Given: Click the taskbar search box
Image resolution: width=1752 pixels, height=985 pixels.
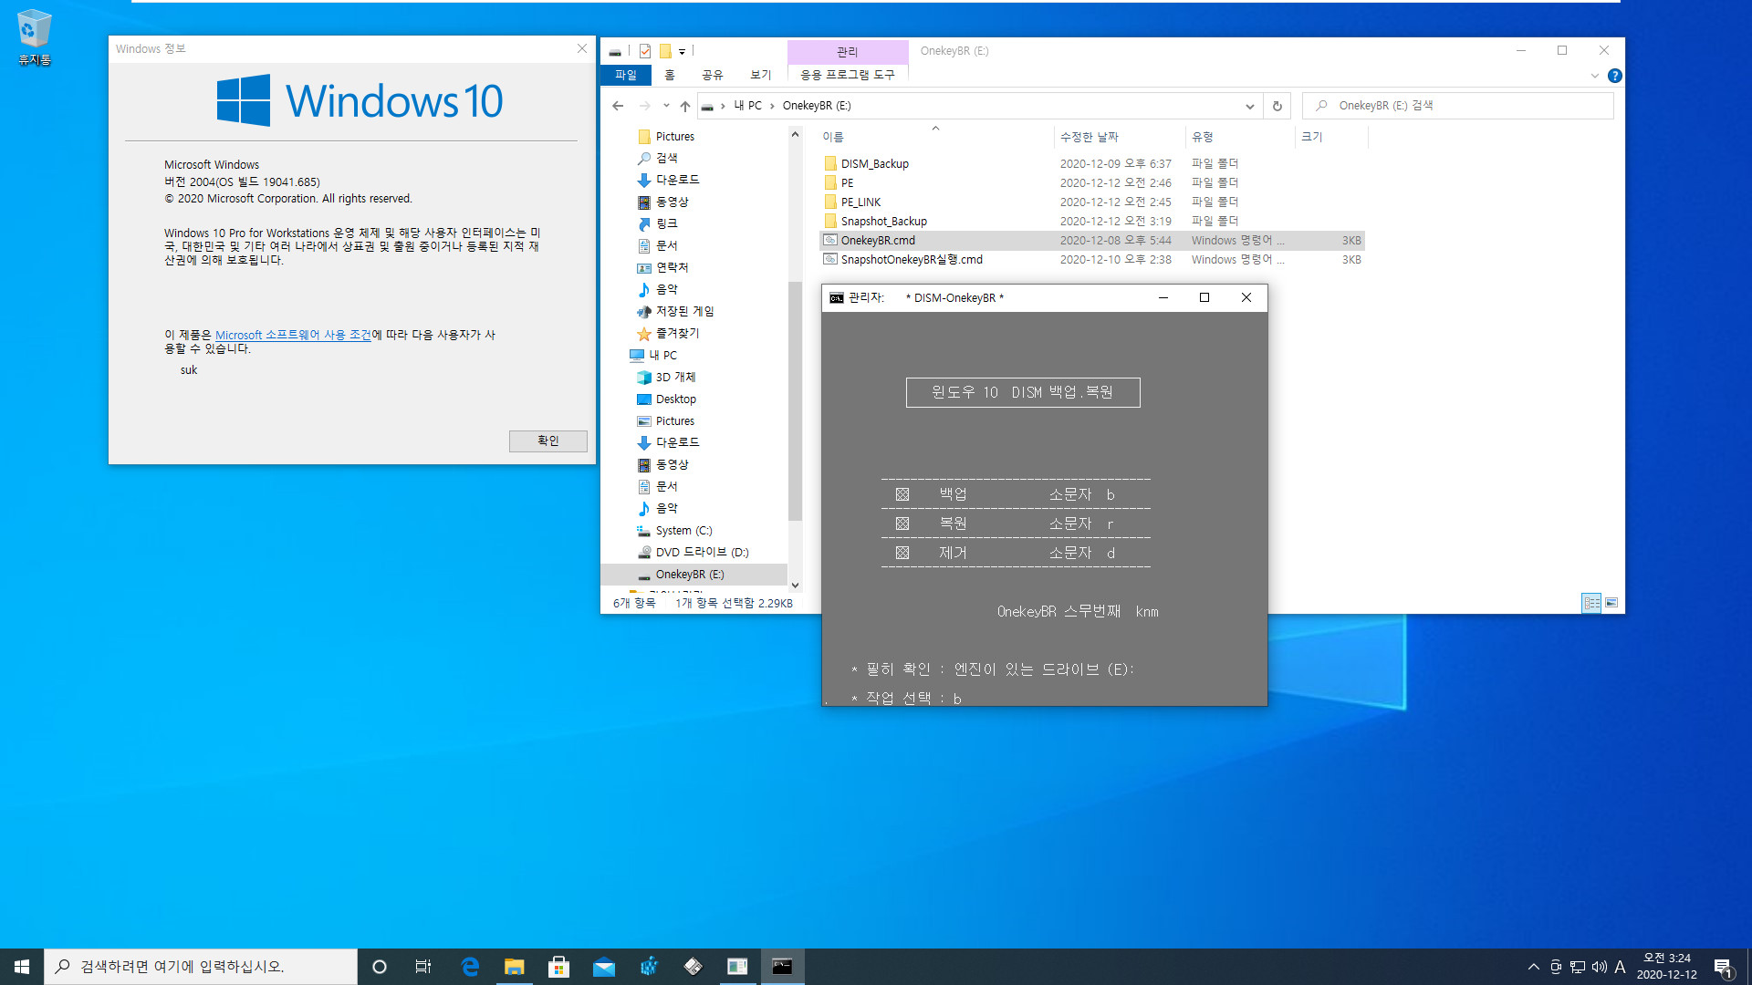Looking at the screenshot, I should [x=201, y=967].
